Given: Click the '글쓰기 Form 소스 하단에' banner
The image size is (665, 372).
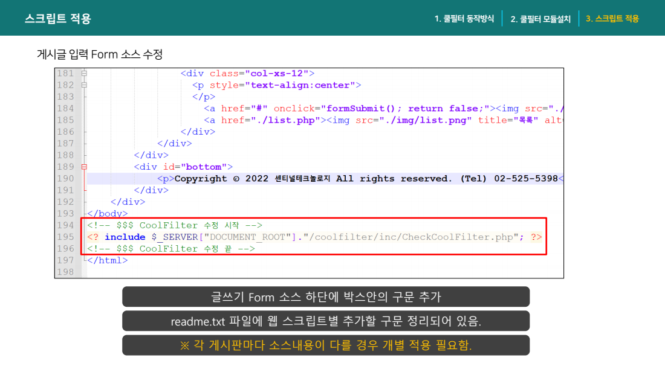Looking at the screenshot, I should coord(326,297).
